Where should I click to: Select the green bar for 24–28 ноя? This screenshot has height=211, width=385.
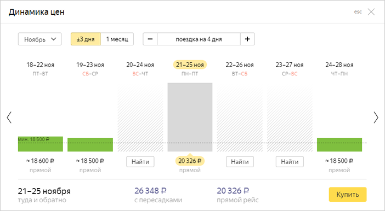(x=339, y=145)
